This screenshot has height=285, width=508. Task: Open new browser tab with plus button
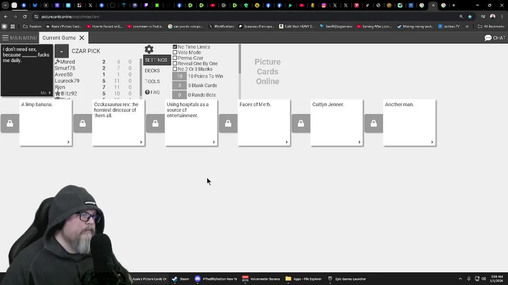[454, 5]
